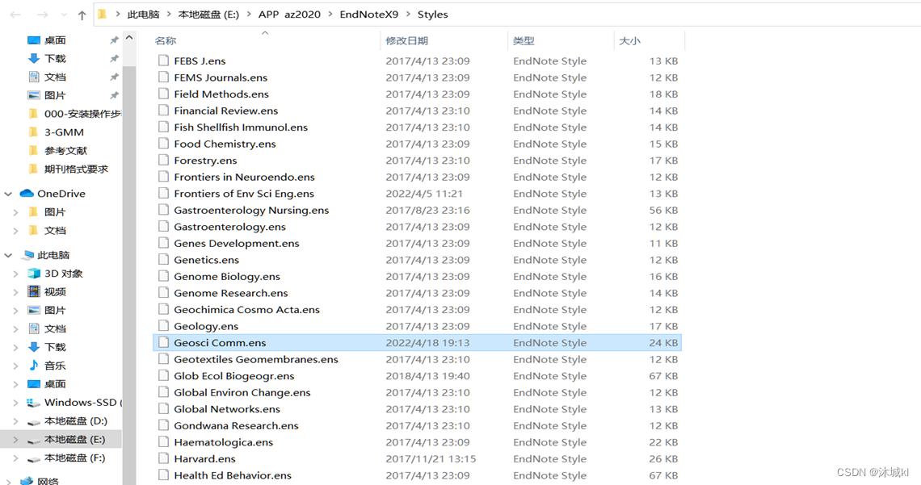Select the 视频 library icon
921x485 pixels.
[34, 291]
